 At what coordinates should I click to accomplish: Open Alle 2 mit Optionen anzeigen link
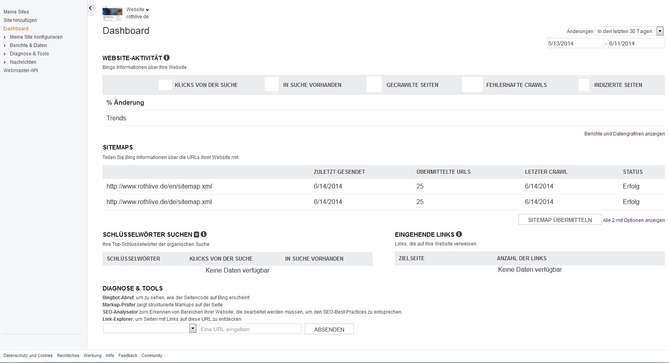tap(634, 220)
